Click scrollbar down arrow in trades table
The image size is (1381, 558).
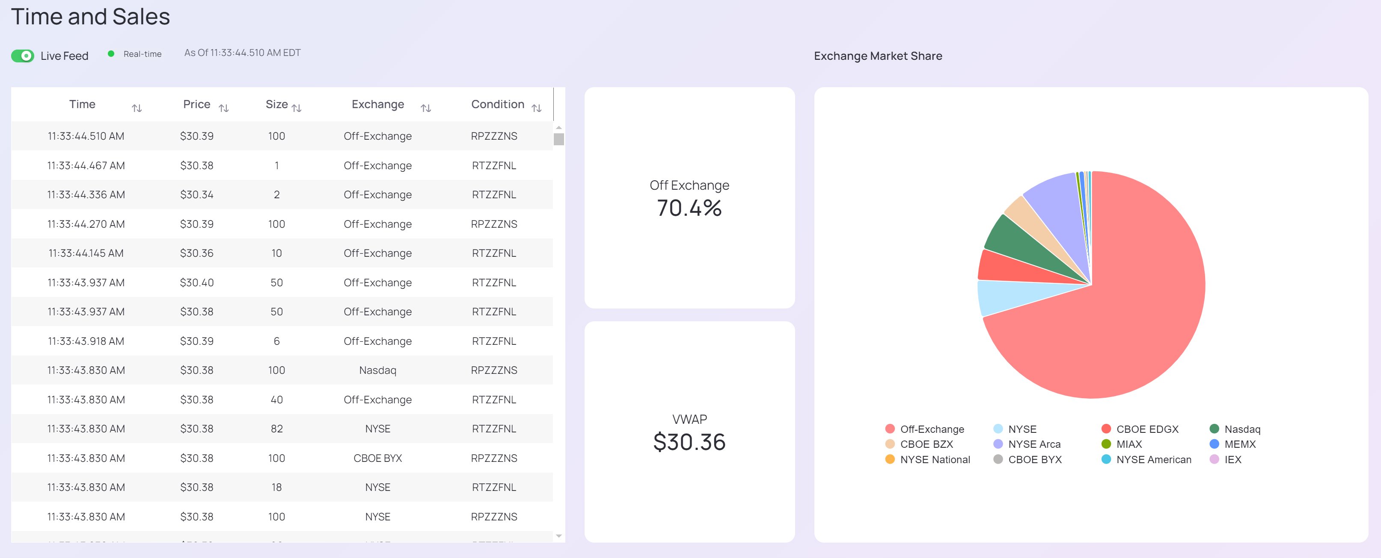tap(558, 535)
